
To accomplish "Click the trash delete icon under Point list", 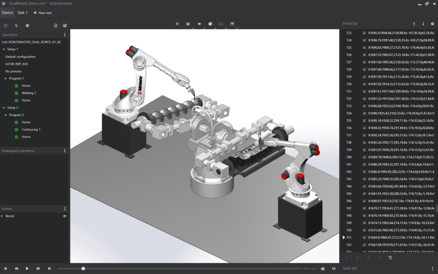I will click(x=368, y=257).
